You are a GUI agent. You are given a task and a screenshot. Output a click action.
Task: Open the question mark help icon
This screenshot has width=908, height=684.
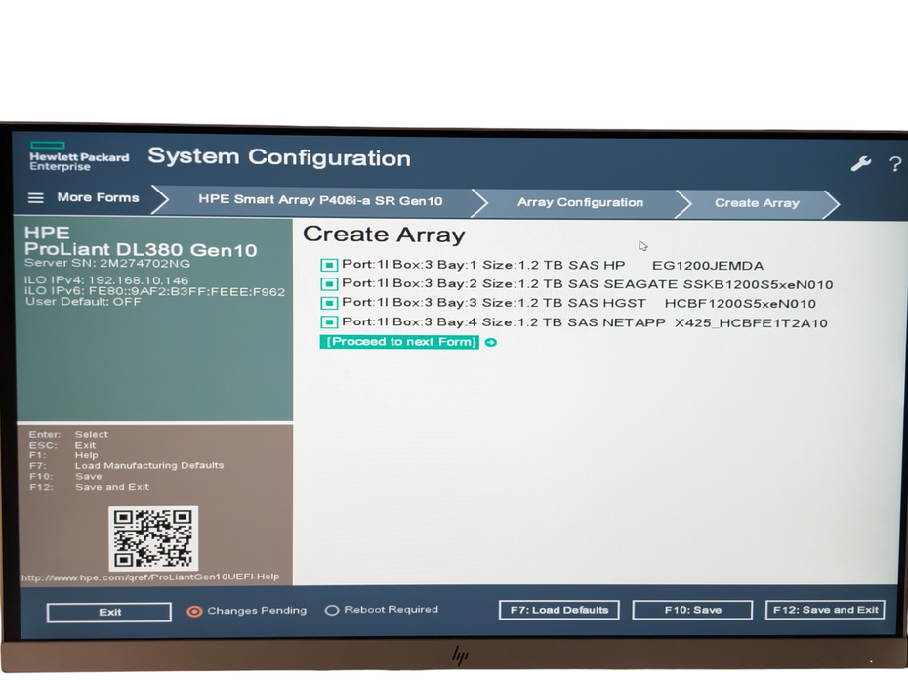coord(894,164)
